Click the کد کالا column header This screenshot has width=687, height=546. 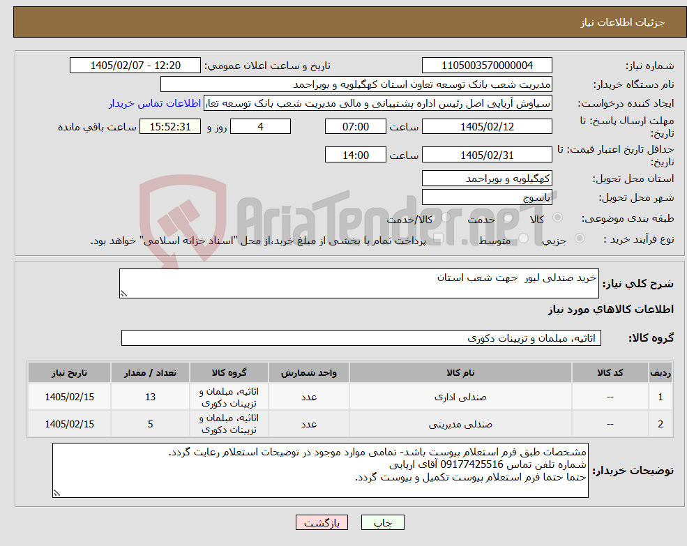click(x=610, y=372)
